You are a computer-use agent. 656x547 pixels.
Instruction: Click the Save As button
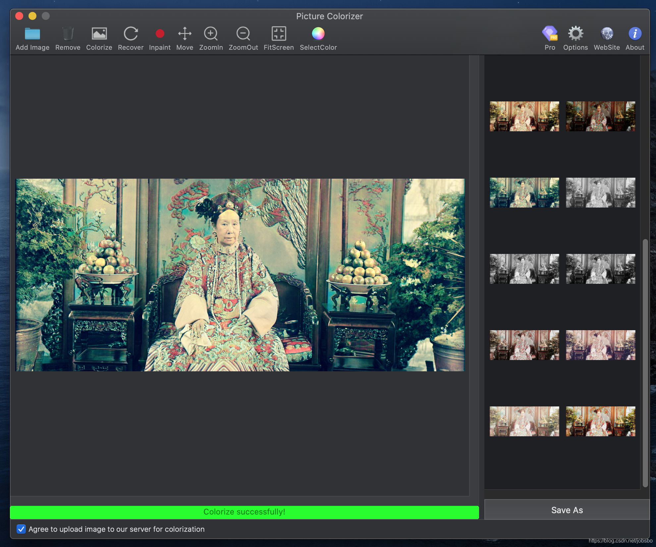point(567,510)
